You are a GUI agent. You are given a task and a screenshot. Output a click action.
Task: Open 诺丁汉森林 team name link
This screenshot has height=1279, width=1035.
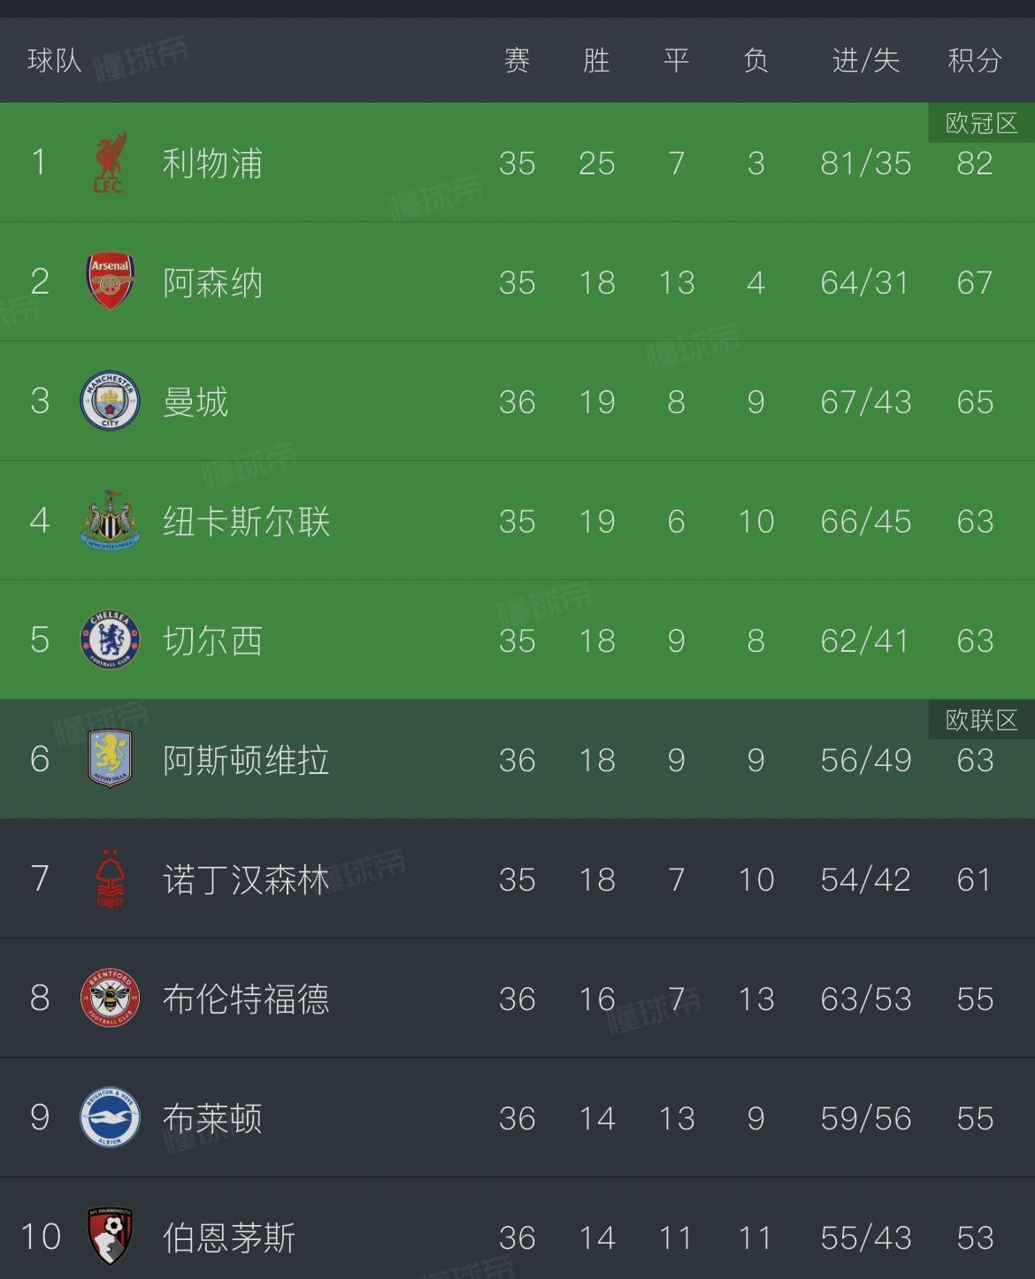(x=246, y=879)
